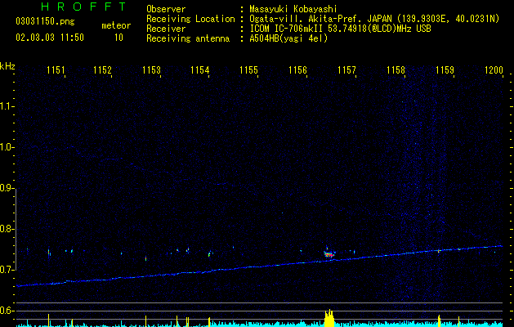The image size is (514, 327).
Task: Click the 0.8 kHz frequency label
Action: tap(7, 229)
